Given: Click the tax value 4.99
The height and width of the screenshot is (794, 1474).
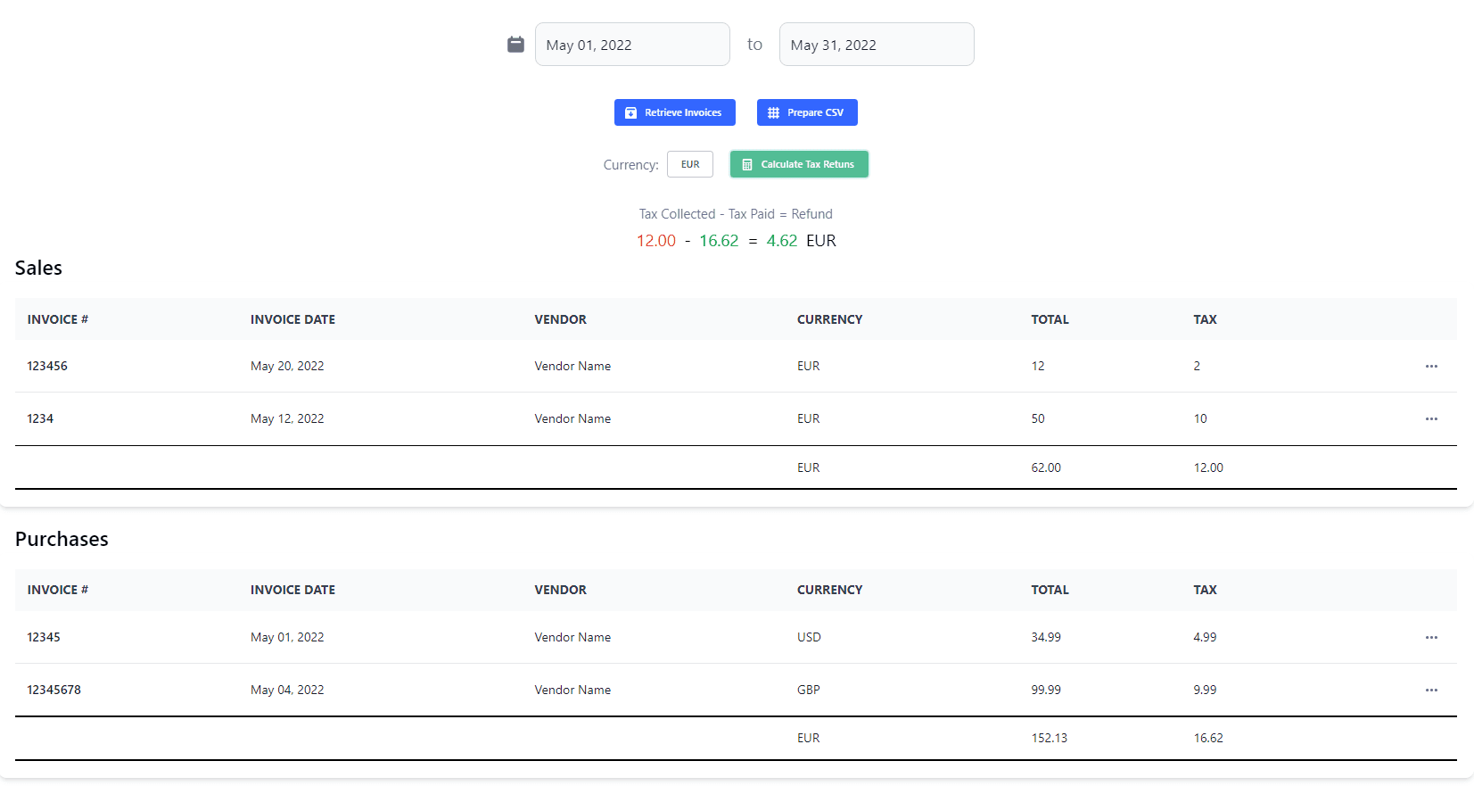Looking at the screenshot, I should (x=1205, y=637).
